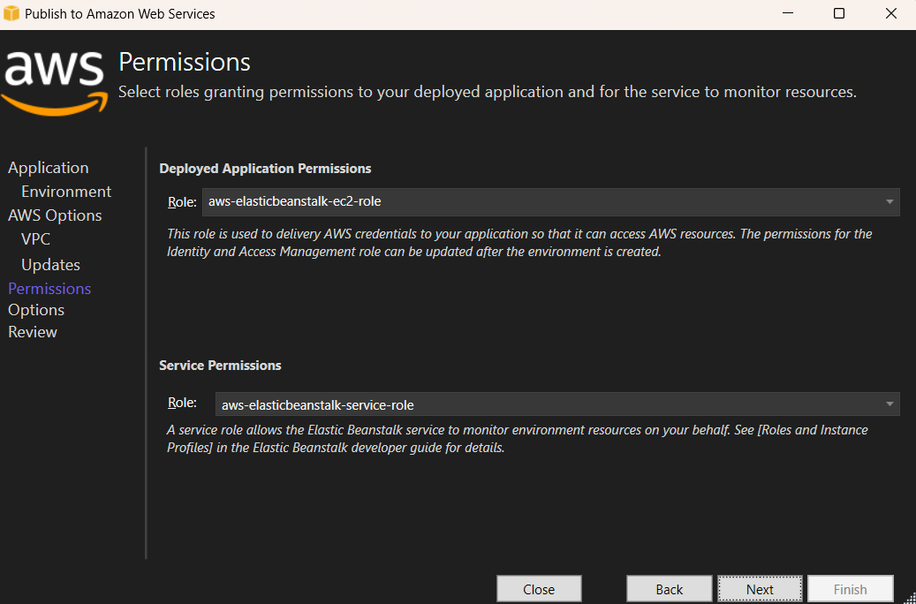Click the Service Permissions heading
This screenshot has height=604, width=916.
220,366
